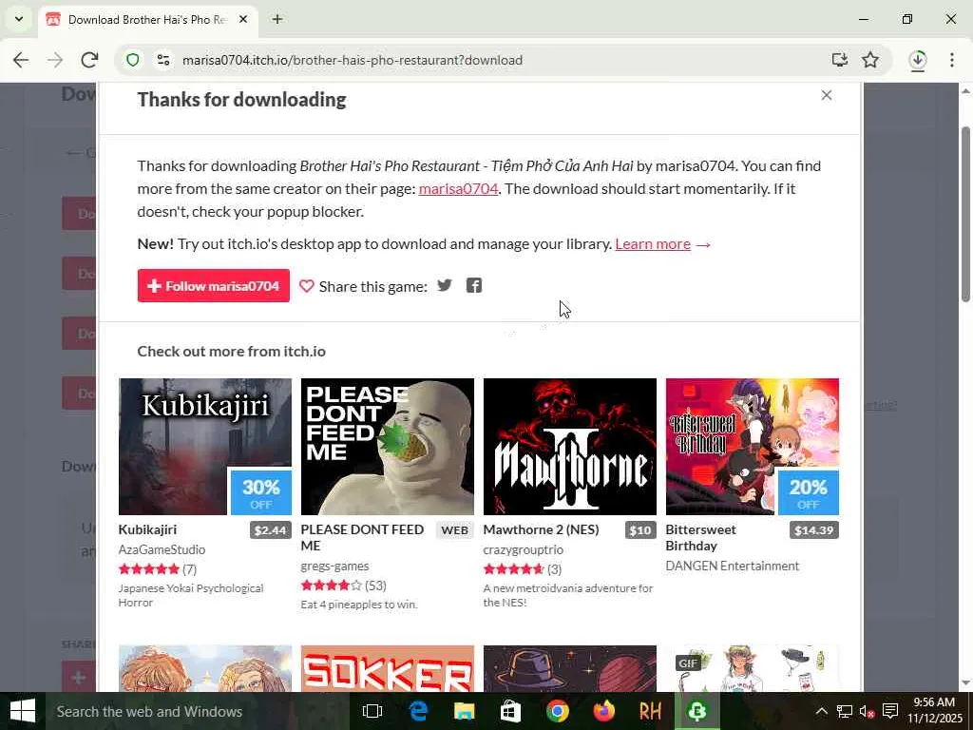
Task: Switch to Google Chrome on taskbar
Action: pos(557,711)
